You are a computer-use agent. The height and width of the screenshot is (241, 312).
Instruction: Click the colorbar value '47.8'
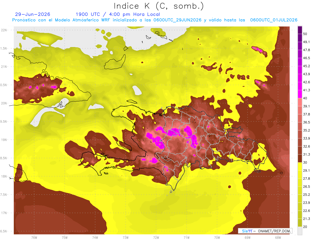pos(307,50)
